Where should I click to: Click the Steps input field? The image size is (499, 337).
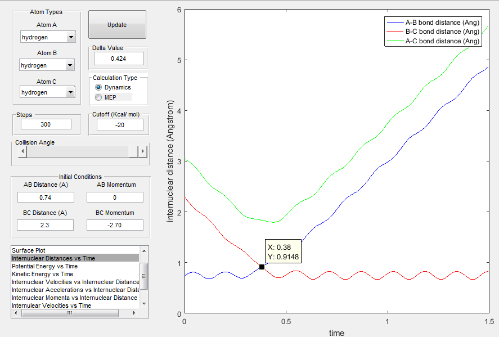[x=46, y=124]
